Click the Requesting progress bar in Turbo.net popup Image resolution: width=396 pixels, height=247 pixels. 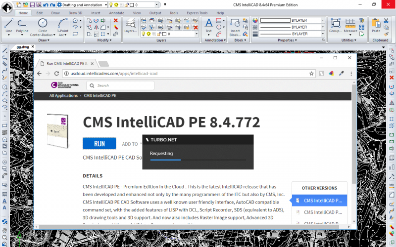tap(198, 160)
